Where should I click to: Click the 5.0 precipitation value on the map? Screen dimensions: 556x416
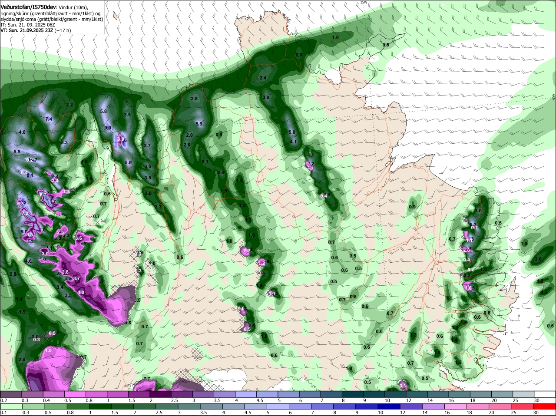(x=292, y=132)
